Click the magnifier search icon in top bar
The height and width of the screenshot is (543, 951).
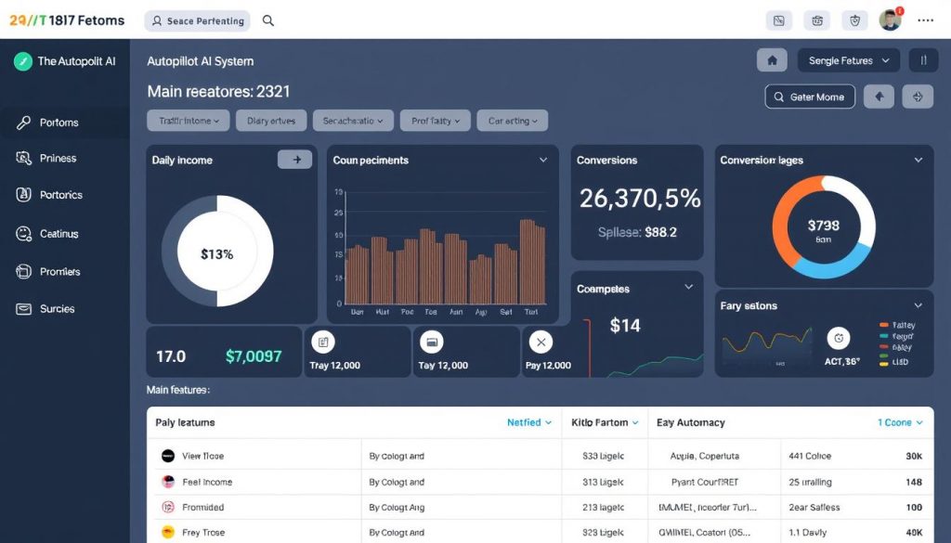pyautogui.click(x=268, y=20)
